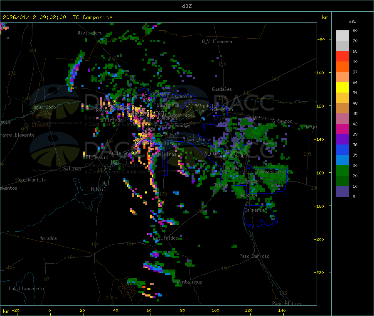Click the '-20' km bottom axis label
The height and width of the screenshot is (316, 374).
(16, 311)
